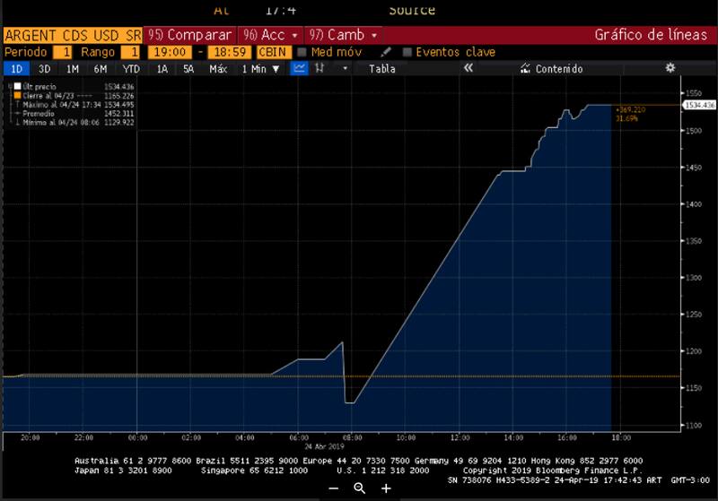Open the Tabla view button
The width and height of the screenshot is (718, 501).
tap(381, 68)
